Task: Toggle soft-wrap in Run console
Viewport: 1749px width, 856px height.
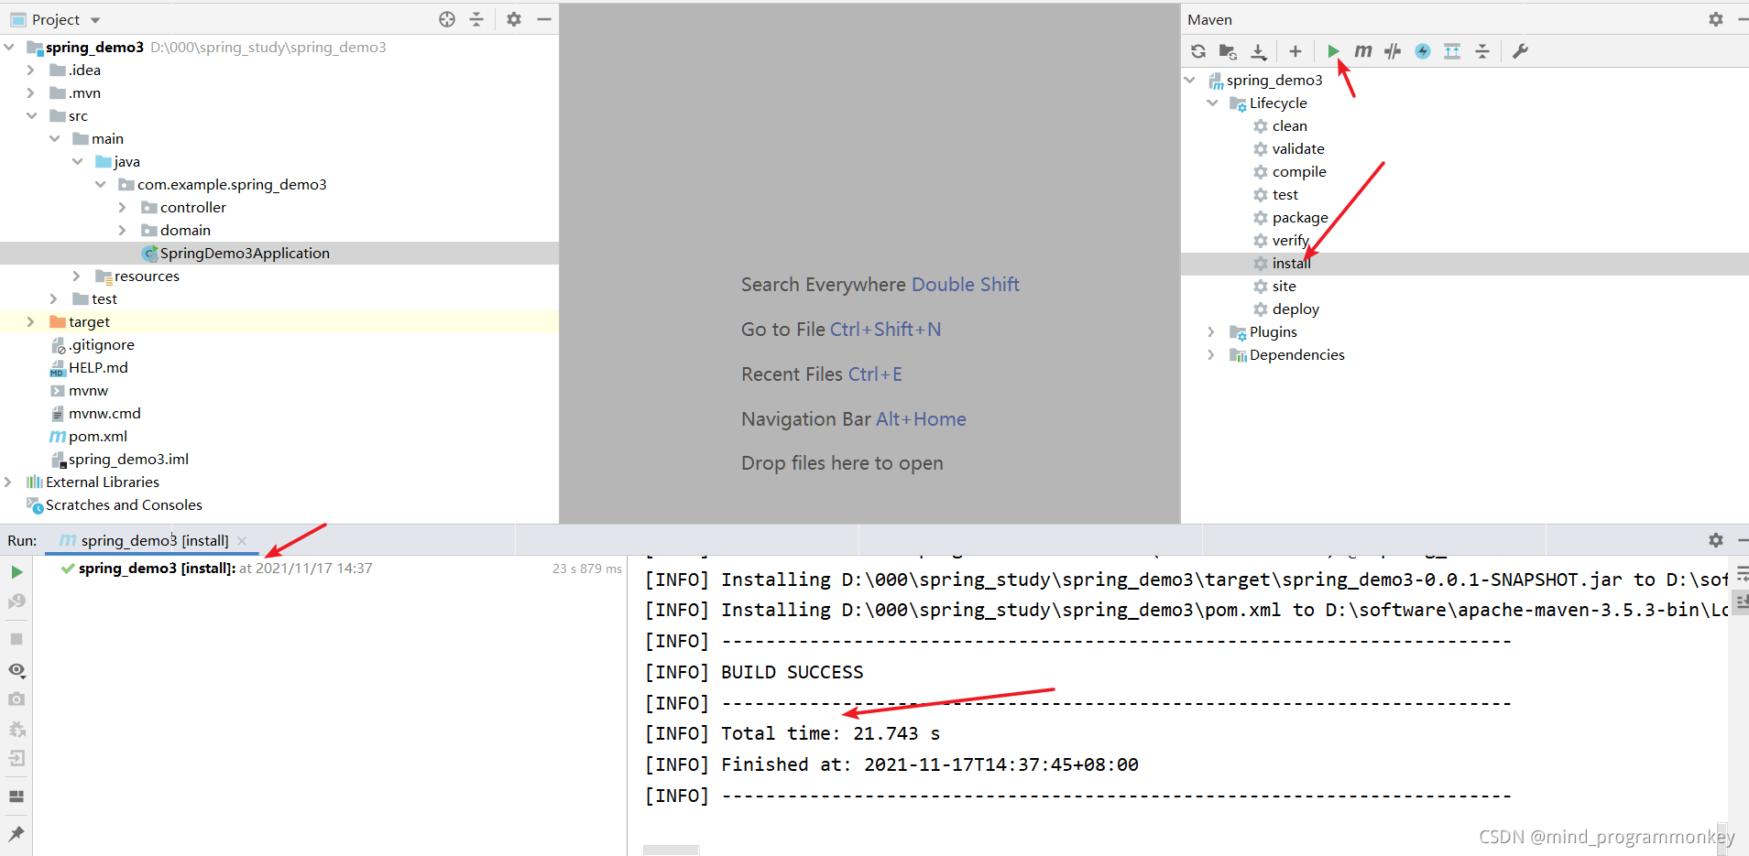Action: 1742,574
